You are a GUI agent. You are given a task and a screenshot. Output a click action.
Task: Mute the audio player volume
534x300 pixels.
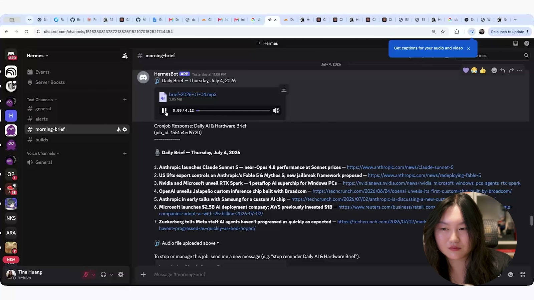pos(276,110)
